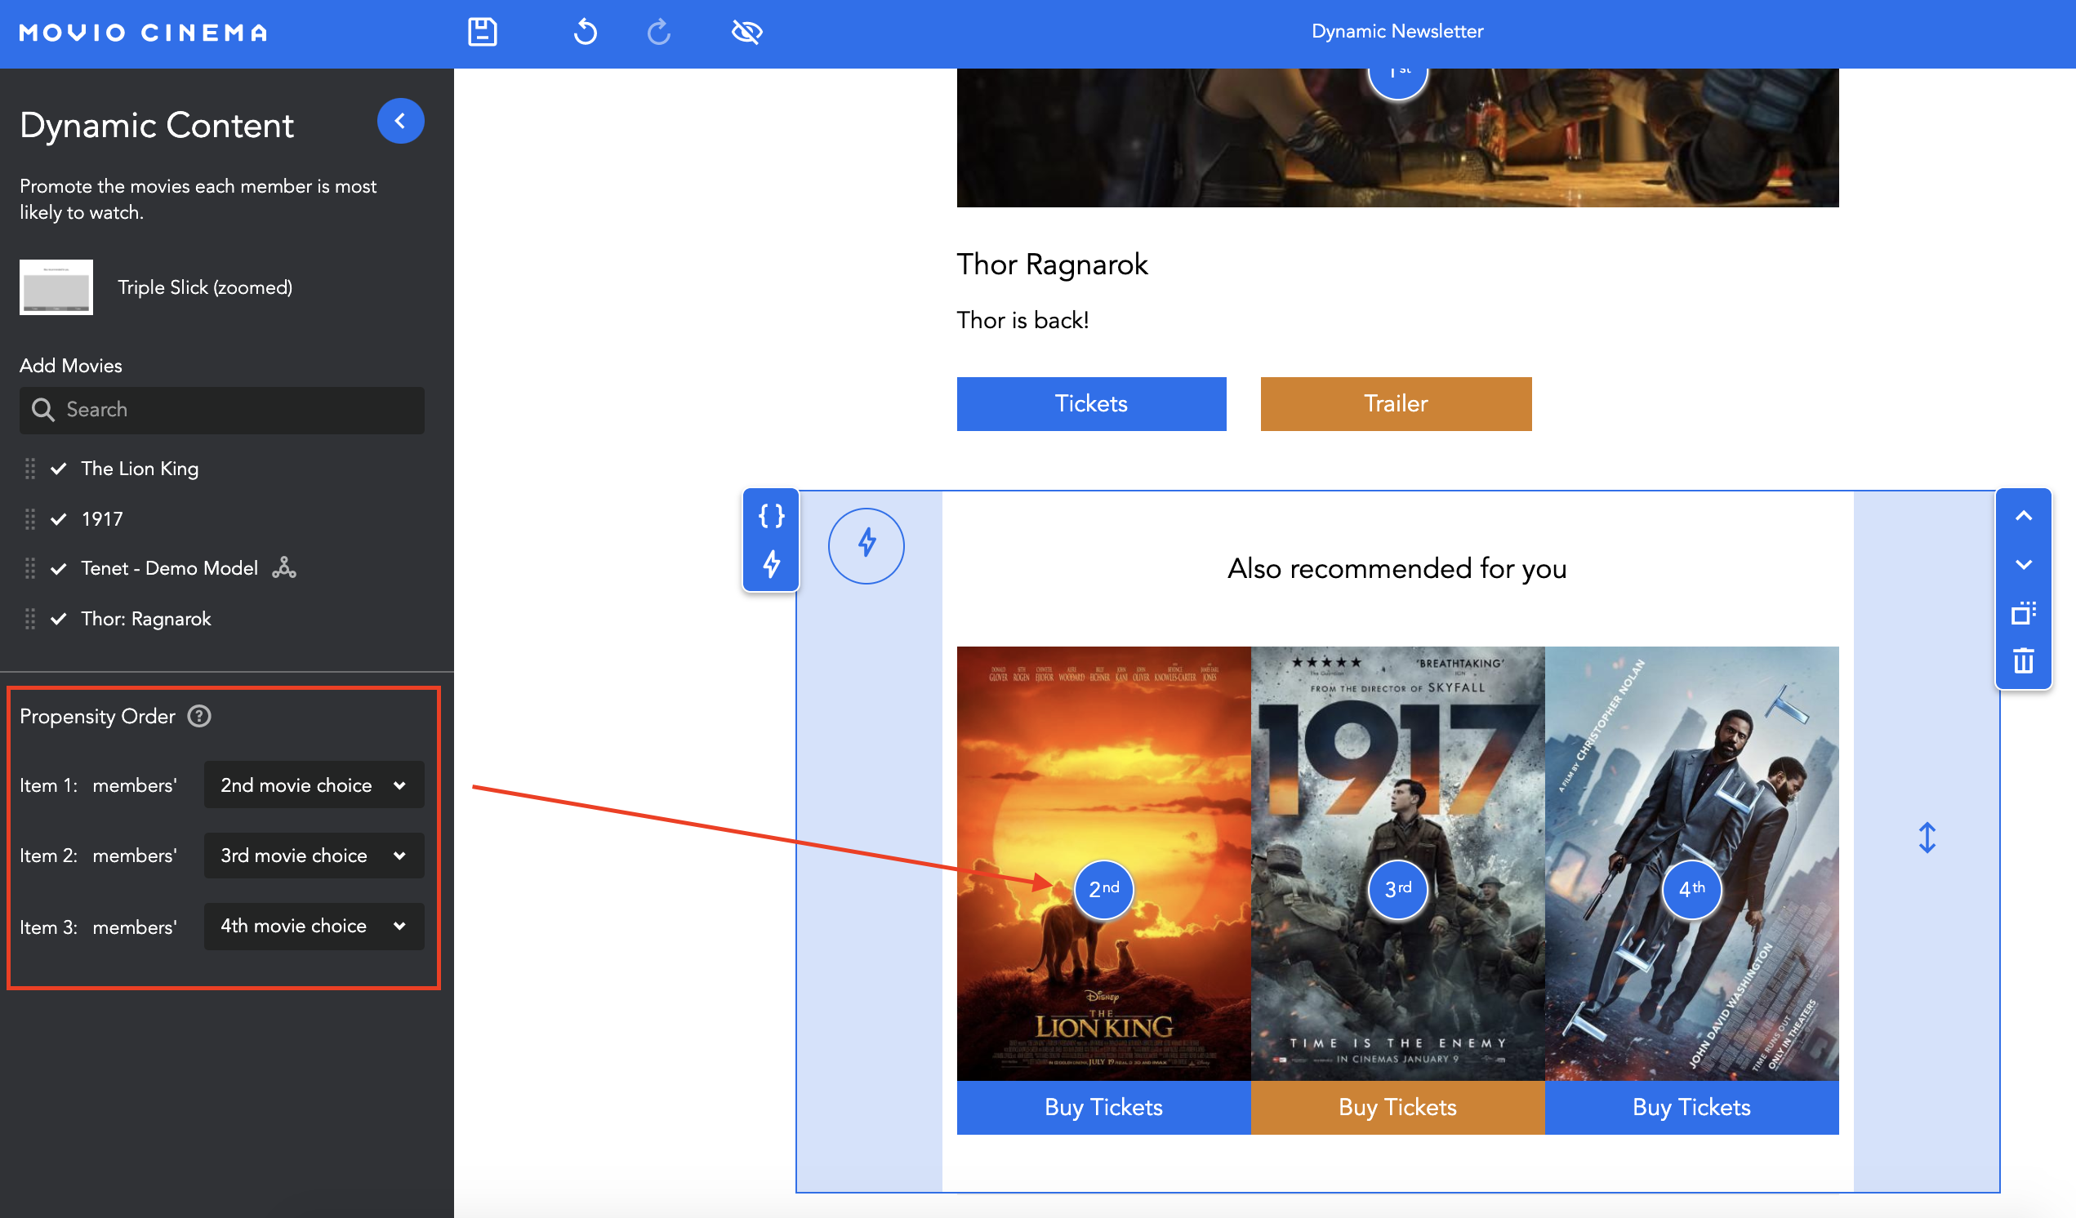The width and height of the screenshot is (2076, 1218).
Task: Uncheck the 1917 movie
Action: point(59,519)
